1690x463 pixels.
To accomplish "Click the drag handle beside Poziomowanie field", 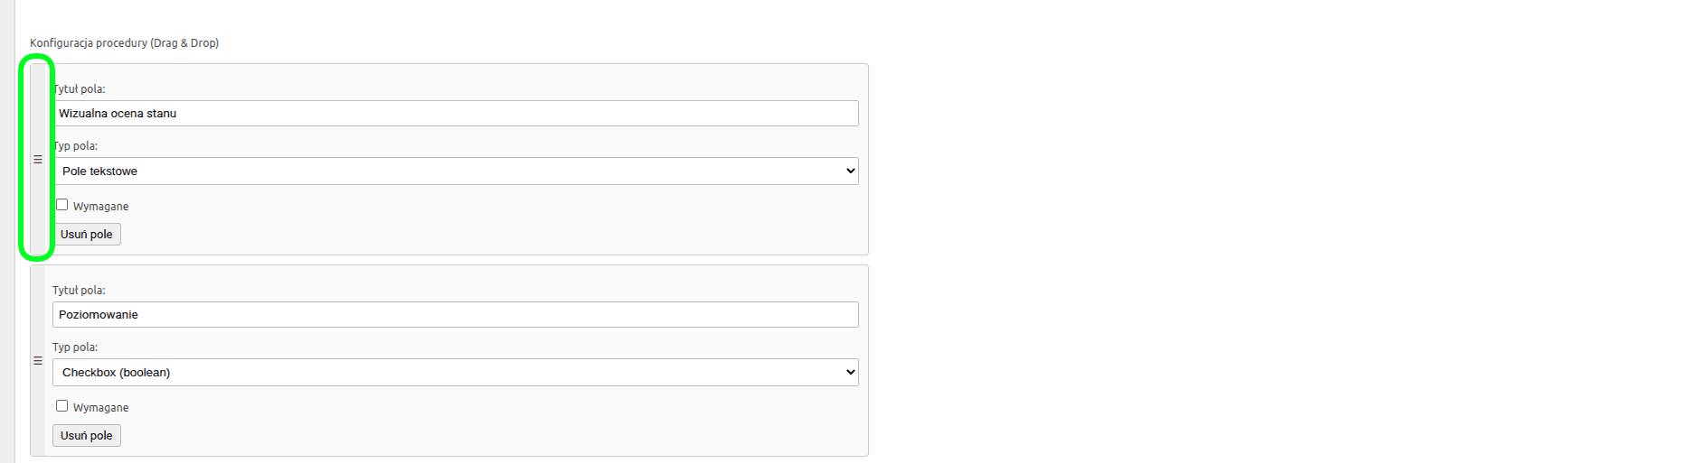I will 37,361.
